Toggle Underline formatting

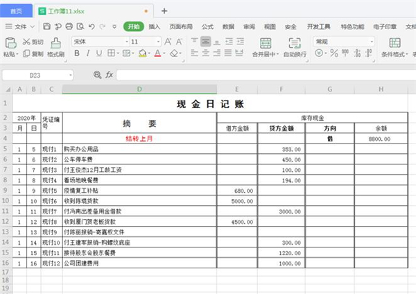point(98,53)
